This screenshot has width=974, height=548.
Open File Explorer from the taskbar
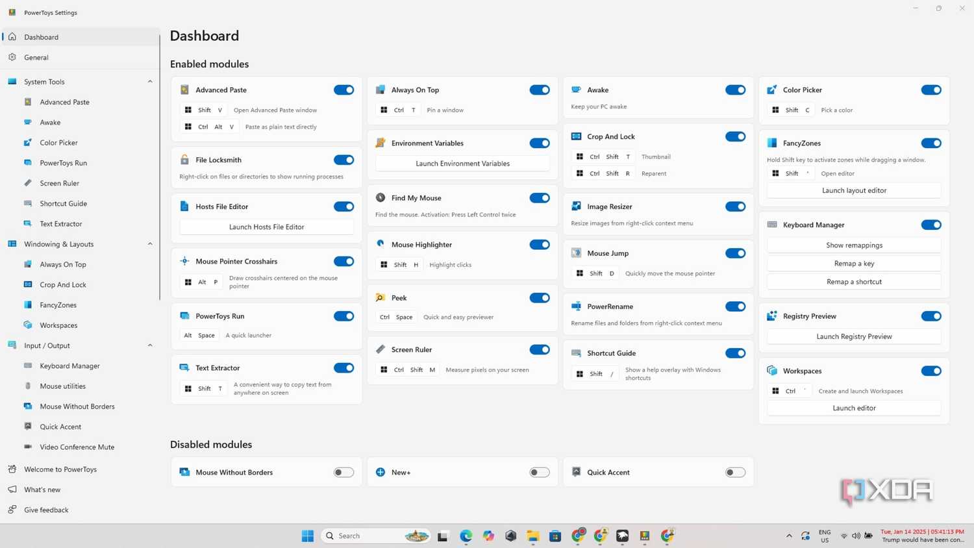533,536
